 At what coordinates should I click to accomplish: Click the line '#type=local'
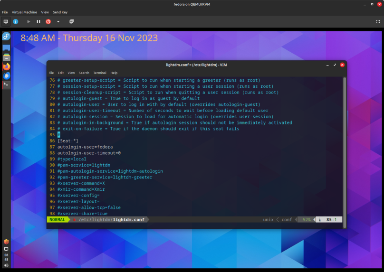pos(72,159)
